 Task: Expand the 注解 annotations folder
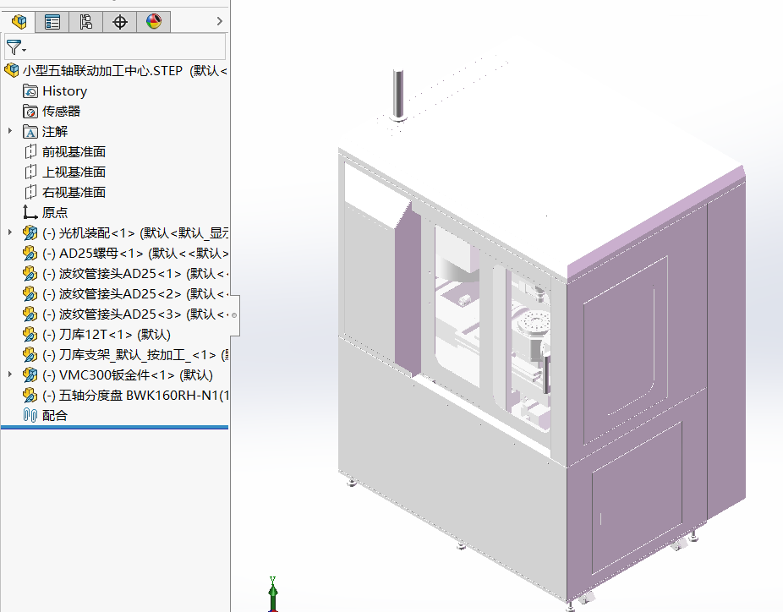(x=10, y=131)
